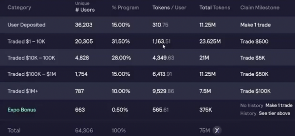Click the X icon beside 75M total

pos(217,130)
